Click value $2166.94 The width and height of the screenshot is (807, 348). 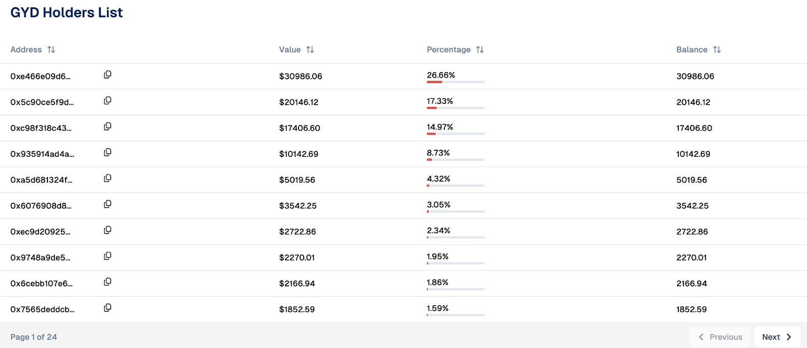tap(297, 283)
